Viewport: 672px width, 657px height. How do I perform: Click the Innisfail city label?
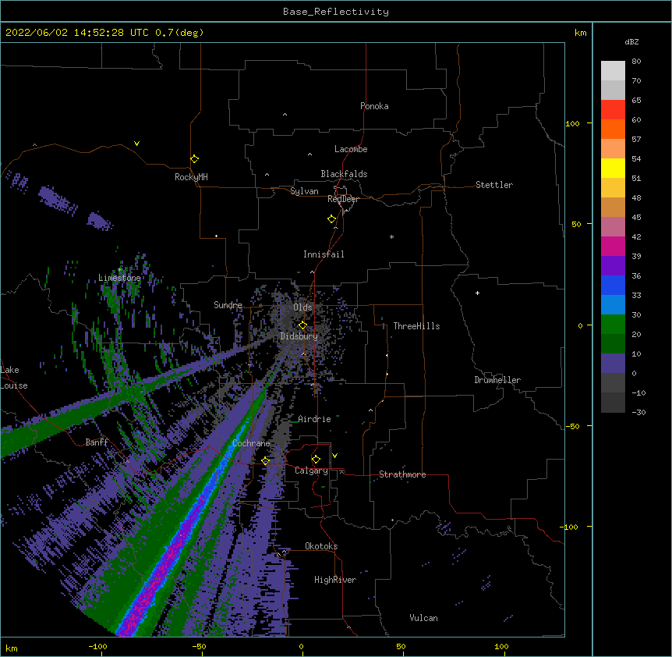pyautogui.click(x=324, y=254)
